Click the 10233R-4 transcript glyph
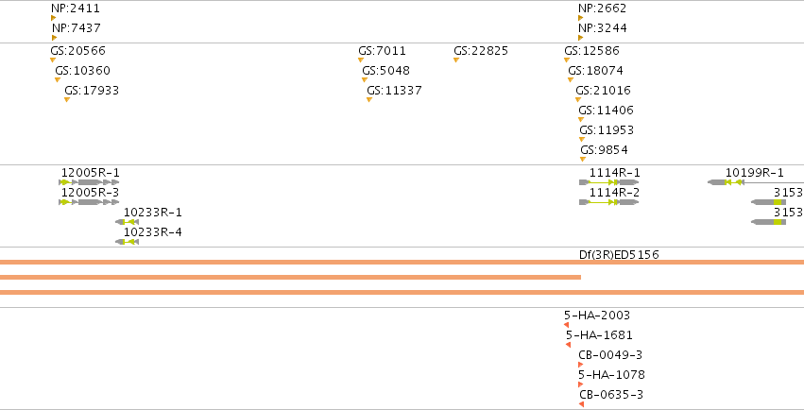The height and width of the screenshot is (410, 804). (x=128, y=242)
